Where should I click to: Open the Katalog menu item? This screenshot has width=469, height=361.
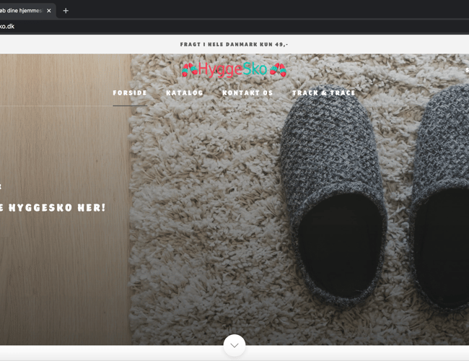185,93
